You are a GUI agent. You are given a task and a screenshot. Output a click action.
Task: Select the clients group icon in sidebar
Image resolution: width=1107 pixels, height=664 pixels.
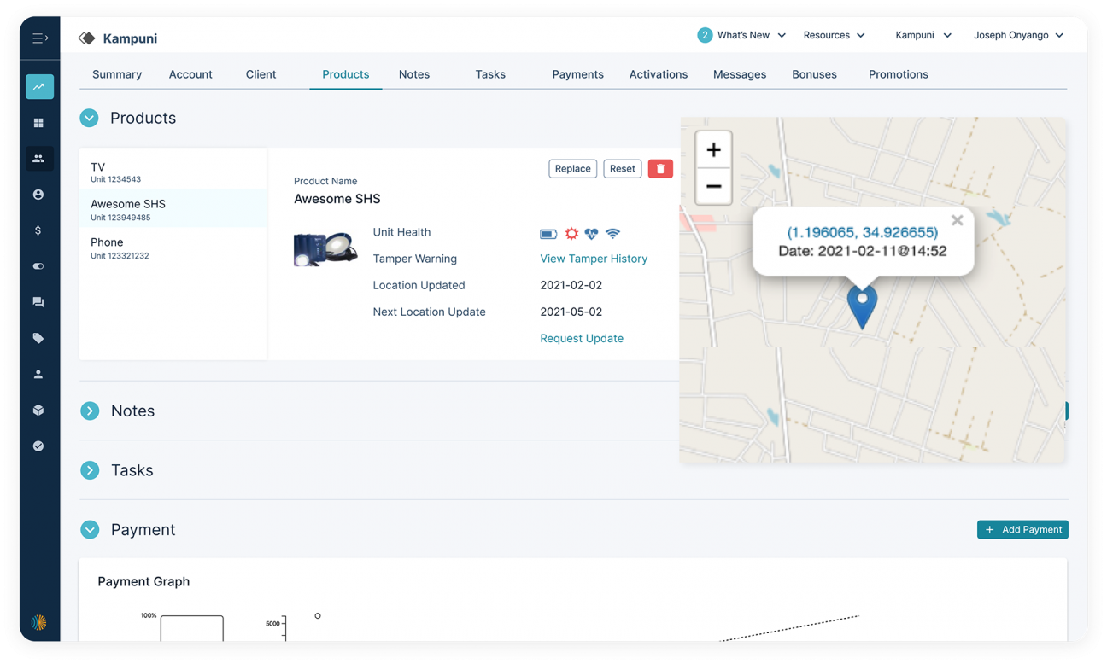(x=39, y=158)
